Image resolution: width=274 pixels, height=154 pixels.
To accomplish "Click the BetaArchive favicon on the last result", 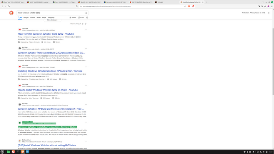I will (20, 141).
